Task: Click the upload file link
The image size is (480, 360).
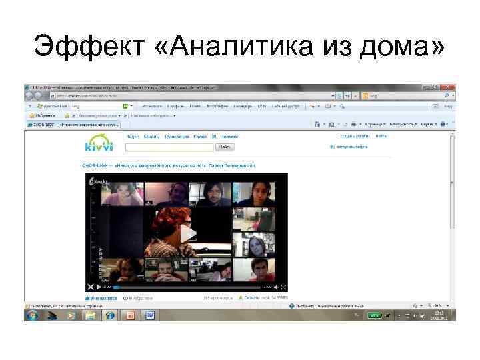Action: pyautogui.click(x=349, y=147)
